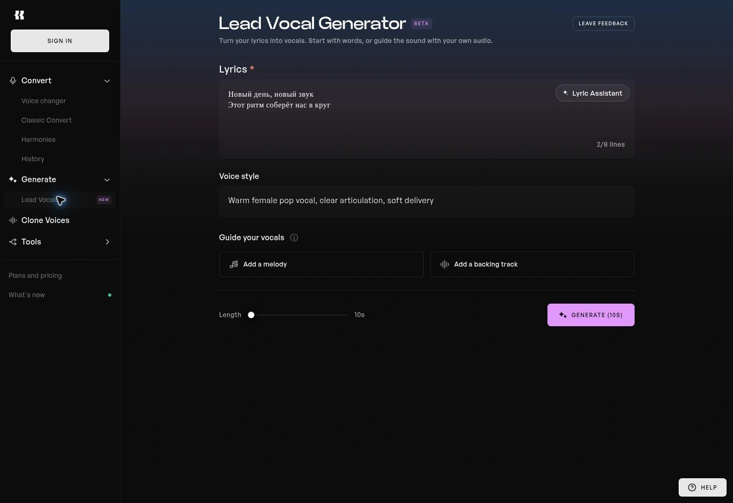Click the sparkle icon beside Generate
This screenshot has height=503, width=733.
click(13, 179)
